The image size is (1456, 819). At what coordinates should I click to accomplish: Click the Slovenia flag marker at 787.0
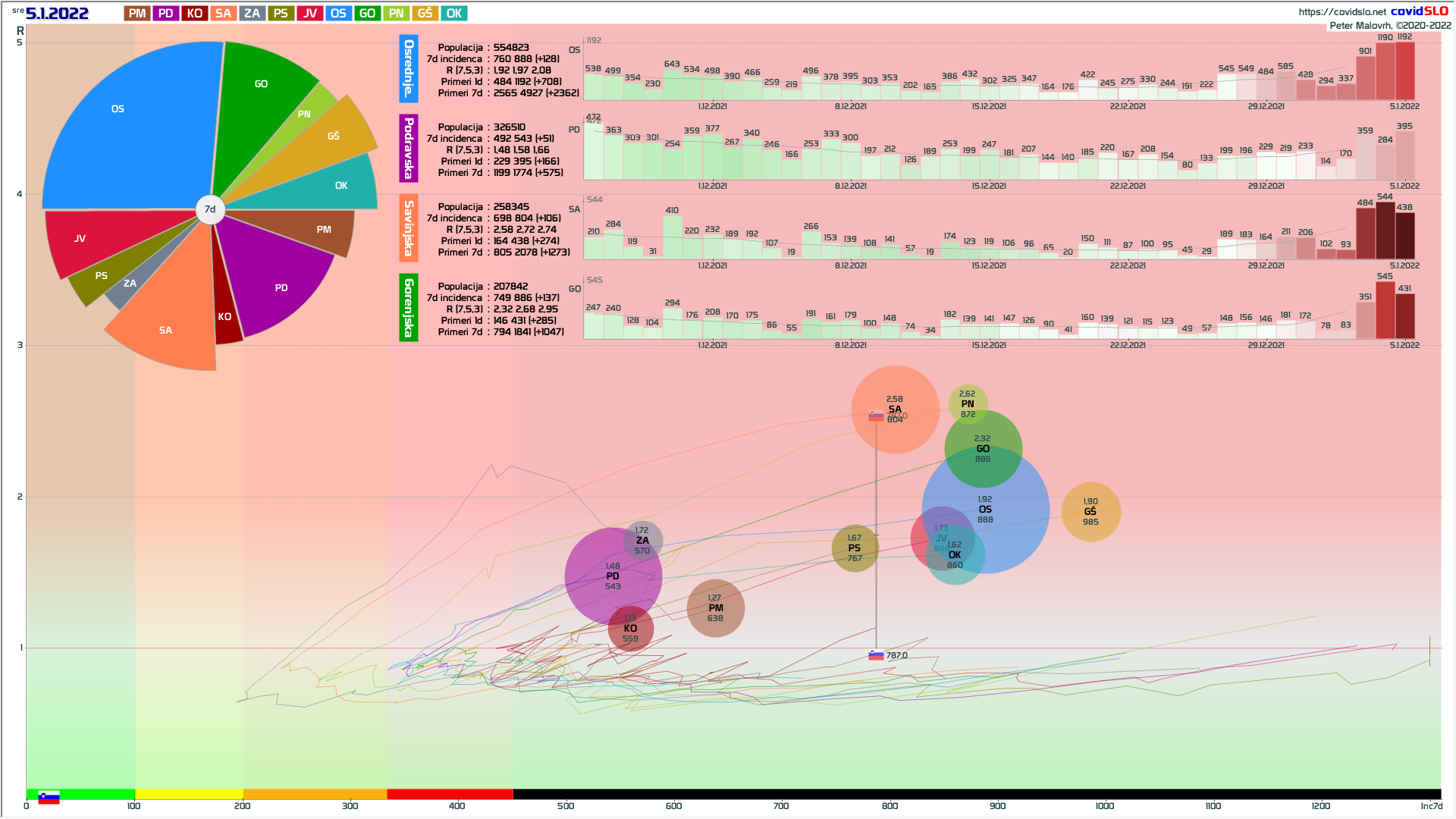pos(877,656)
